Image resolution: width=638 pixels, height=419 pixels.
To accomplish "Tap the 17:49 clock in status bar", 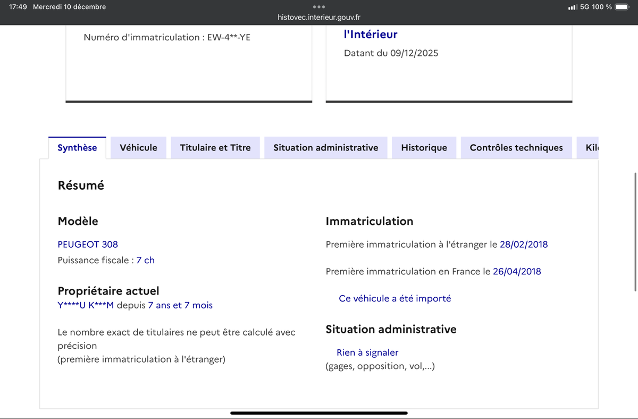I will point(18,7).
